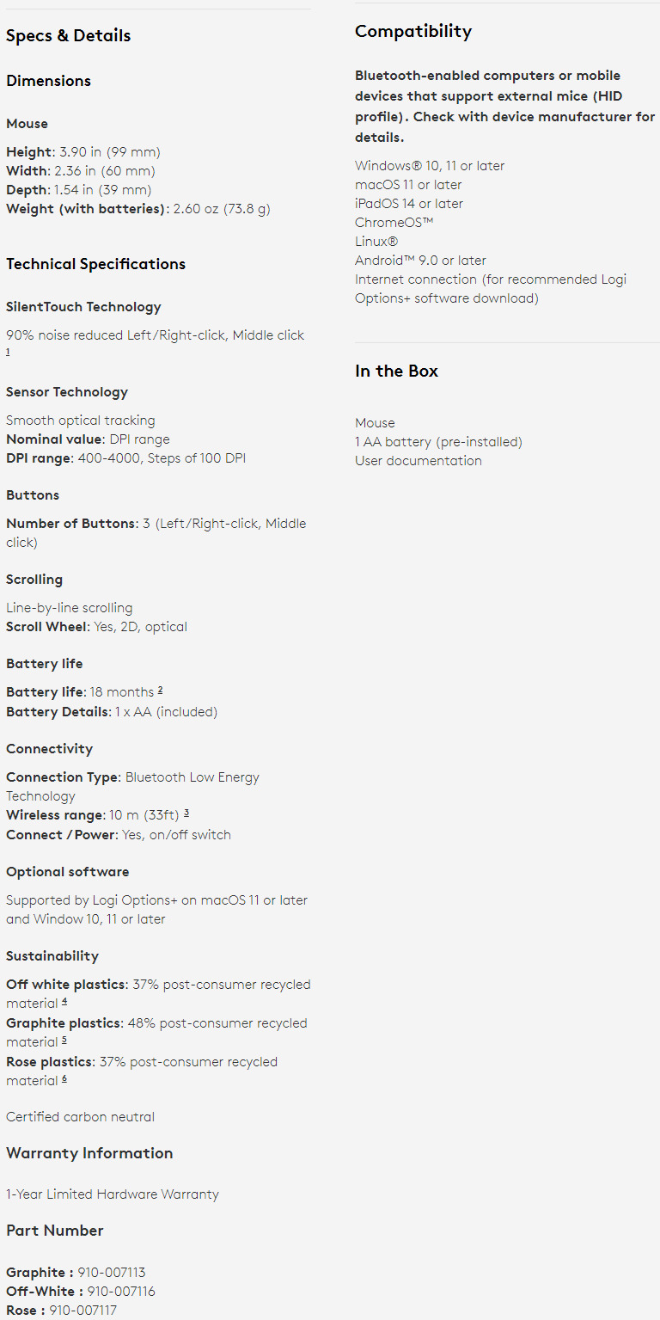Click the User documentation item
660x1320 pixels.
point(419,461)
